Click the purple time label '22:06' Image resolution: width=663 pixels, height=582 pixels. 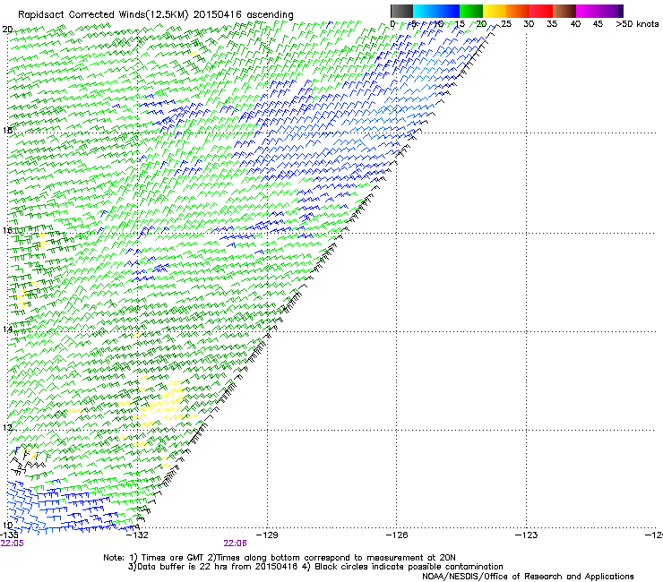[235, 543]
